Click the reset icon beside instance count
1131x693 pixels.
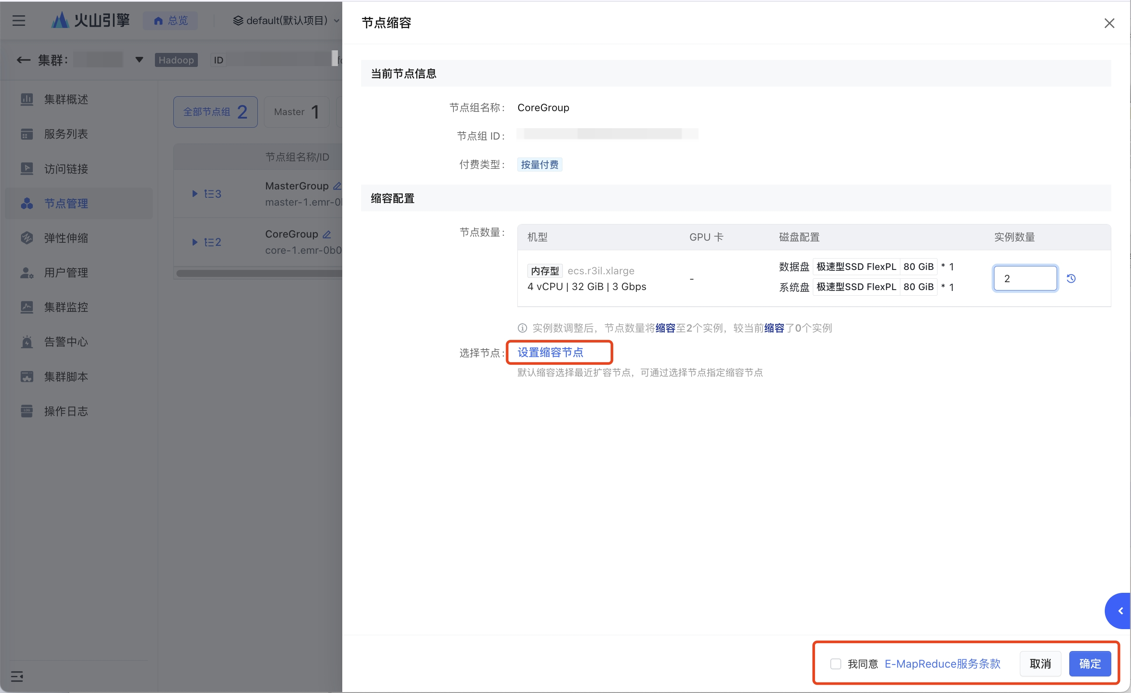[1071, 279]
